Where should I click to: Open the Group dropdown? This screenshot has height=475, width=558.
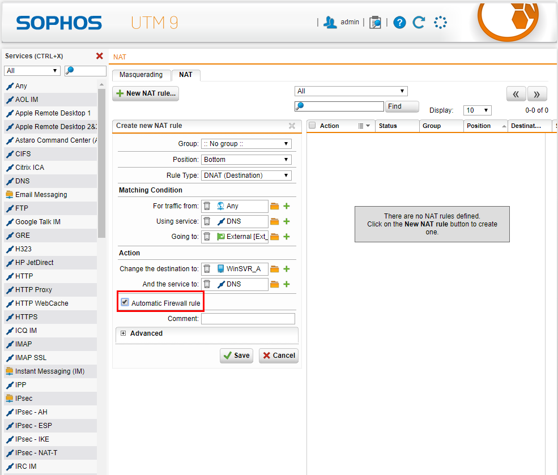(246, 144)
